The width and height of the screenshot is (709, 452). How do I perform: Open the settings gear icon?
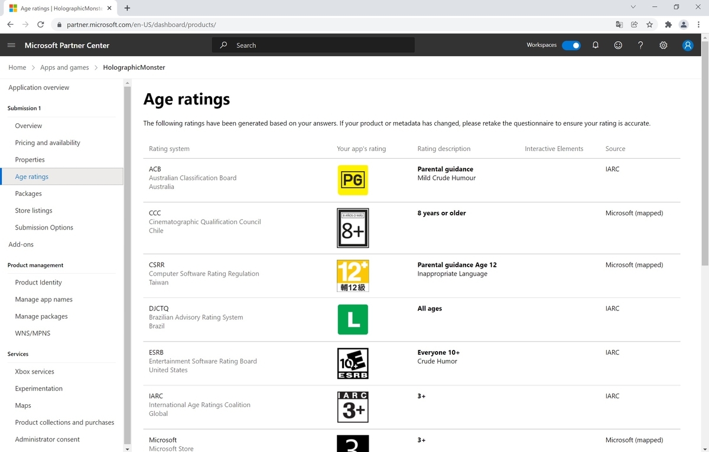pos(664,45)
